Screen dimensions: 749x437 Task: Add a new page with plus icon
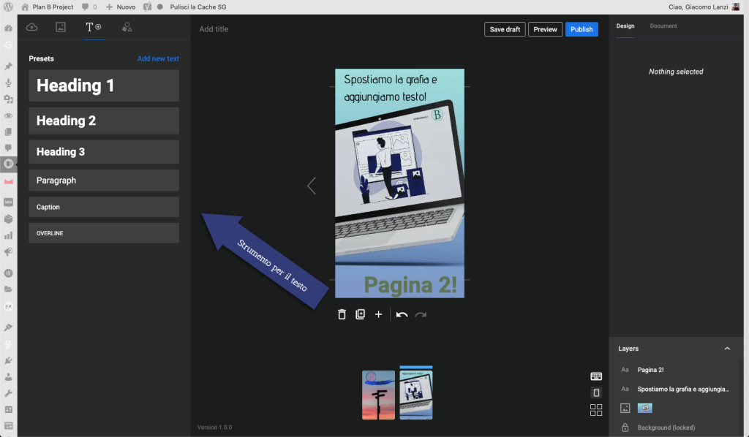coord(378,314)
